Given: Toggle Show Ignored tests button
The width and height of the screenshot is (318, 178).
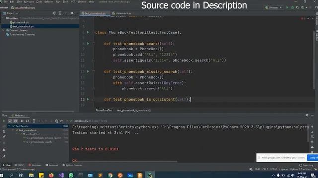Looking at the screenshot, I should point(15,121).
